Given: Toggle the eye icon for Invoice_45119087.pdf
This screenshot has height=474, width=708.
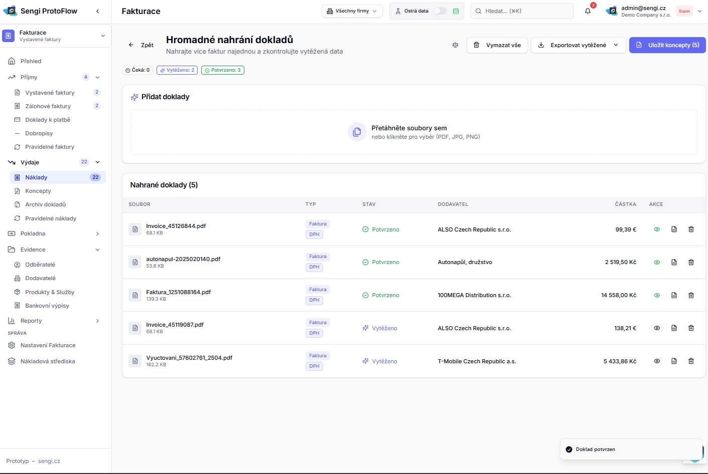Looking at the screenshot, I should pyautogui.click(x=657, y=328).
